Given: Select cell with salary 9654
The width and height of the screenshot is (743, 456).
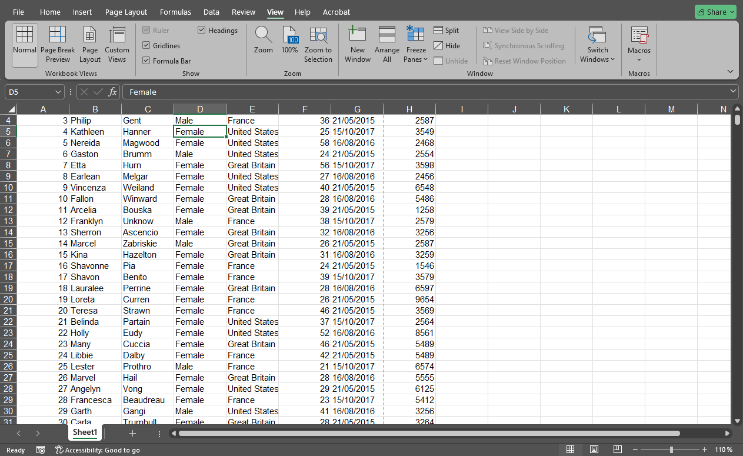Looking at the screenshot, I should click(x=409, y=299).
